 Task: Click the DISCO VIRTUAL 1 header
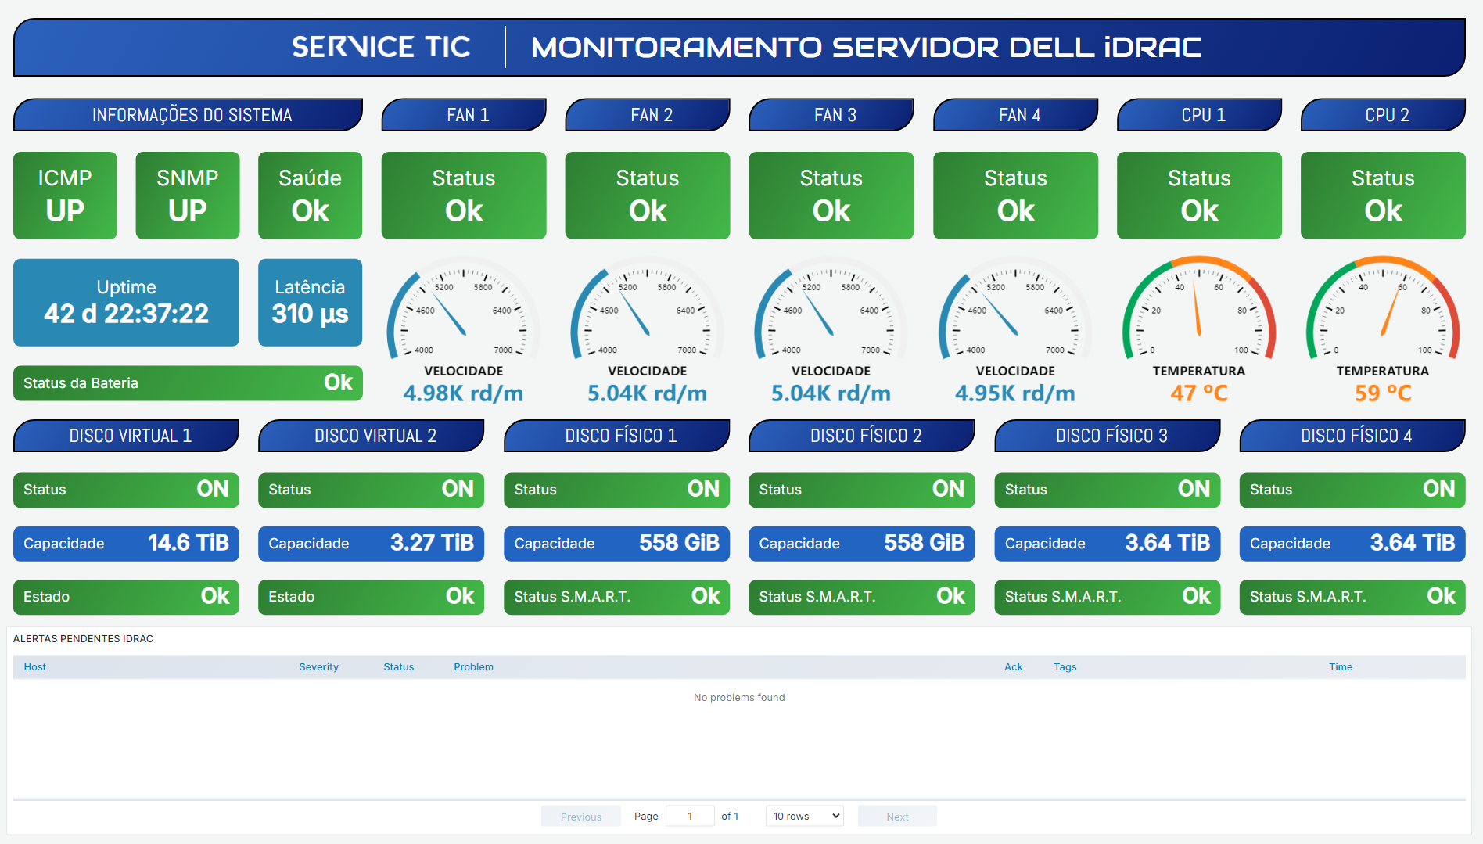[126, 436]
